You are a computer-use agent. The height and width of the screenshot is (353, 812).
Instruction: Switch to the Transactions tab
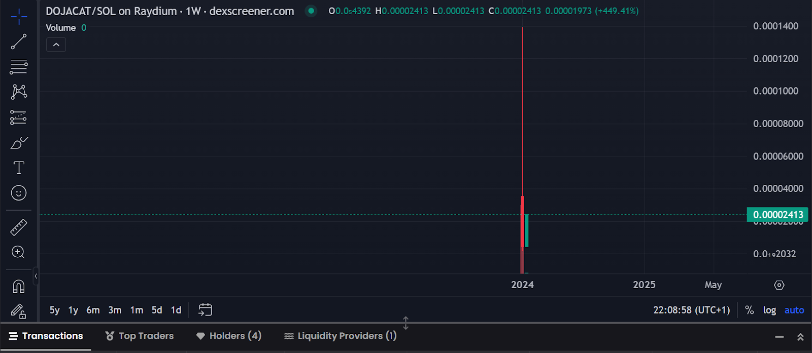46,336
